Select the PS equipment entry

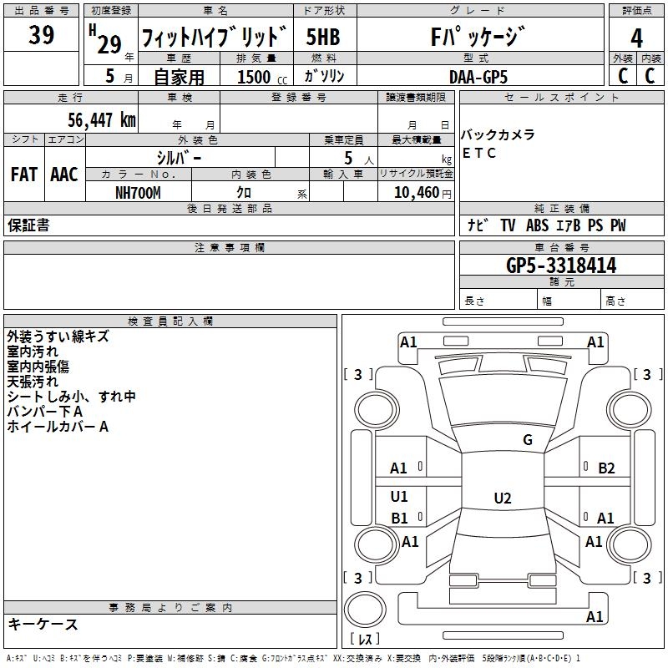[595, 225]
